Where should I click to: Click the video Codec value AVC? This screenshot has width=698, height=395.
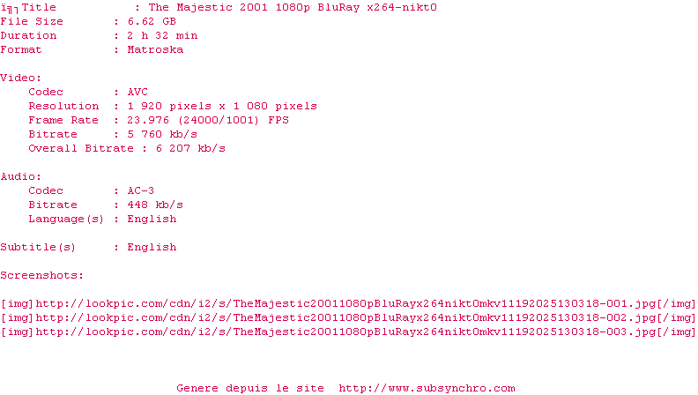click(137, 93)
